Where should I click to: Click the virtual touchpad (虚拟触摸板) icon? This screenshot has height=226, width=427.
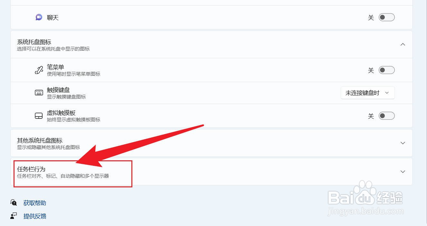click(39, 116)
